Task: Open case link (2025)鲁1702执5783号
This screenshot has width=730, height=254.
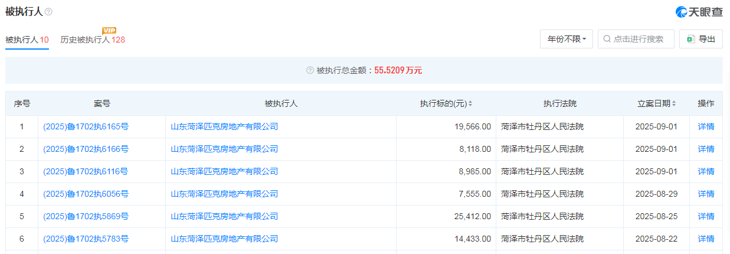Action: coord(86,239)
